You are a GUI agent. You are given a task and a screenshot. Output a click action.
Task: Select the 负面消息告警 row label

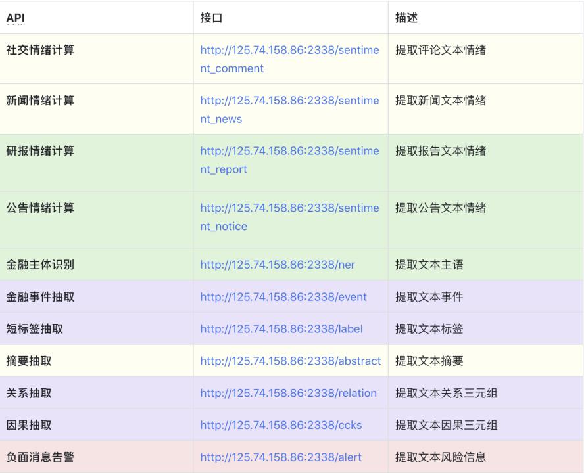[x=40, y=457]
